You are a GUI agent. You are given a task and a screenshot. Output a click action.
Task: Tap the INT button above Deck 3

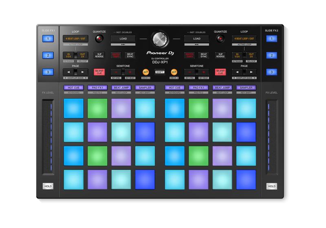[x=146, y=72]
